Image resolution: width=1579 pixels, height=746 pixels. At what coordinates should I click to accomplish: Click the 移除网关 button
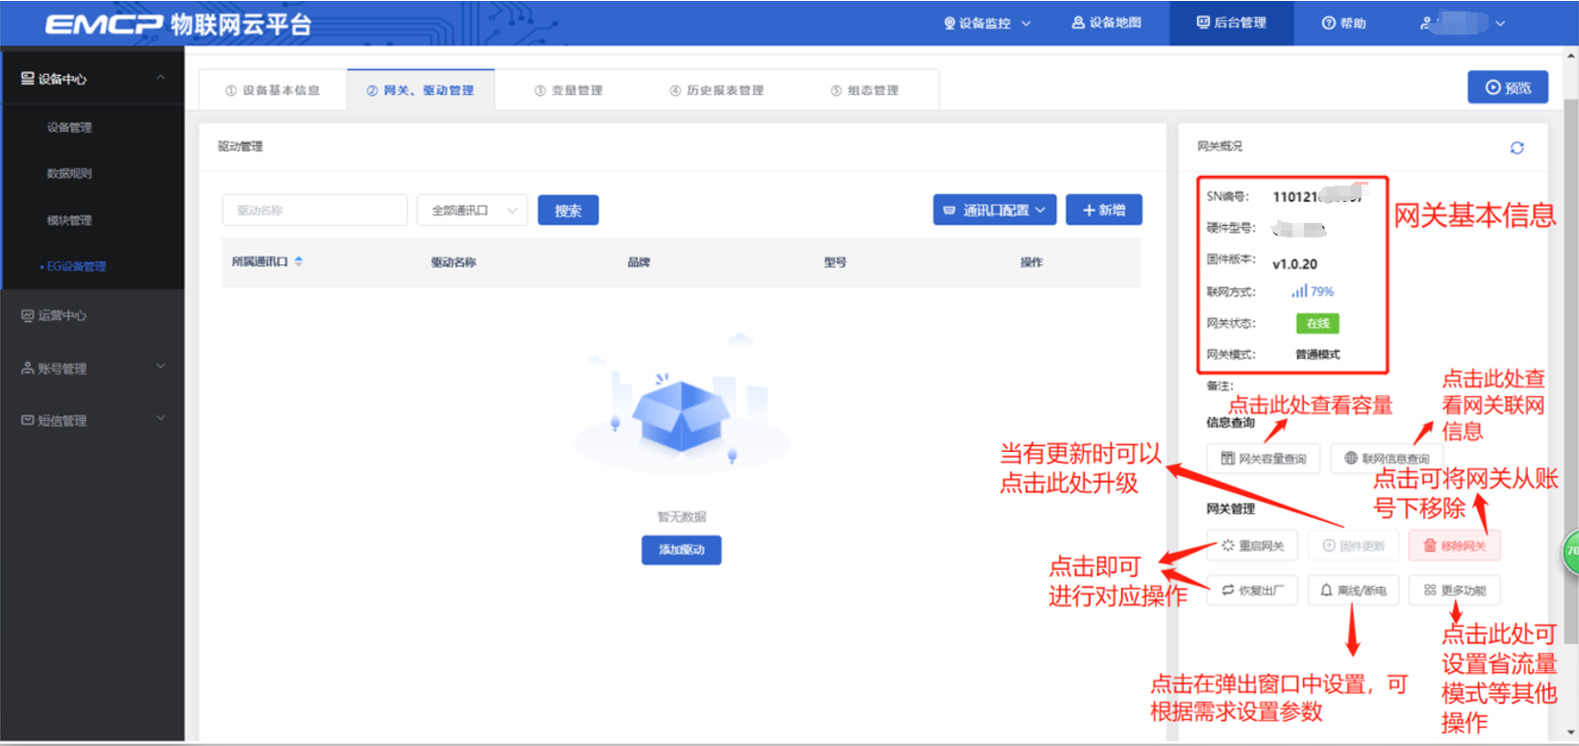1454,546
